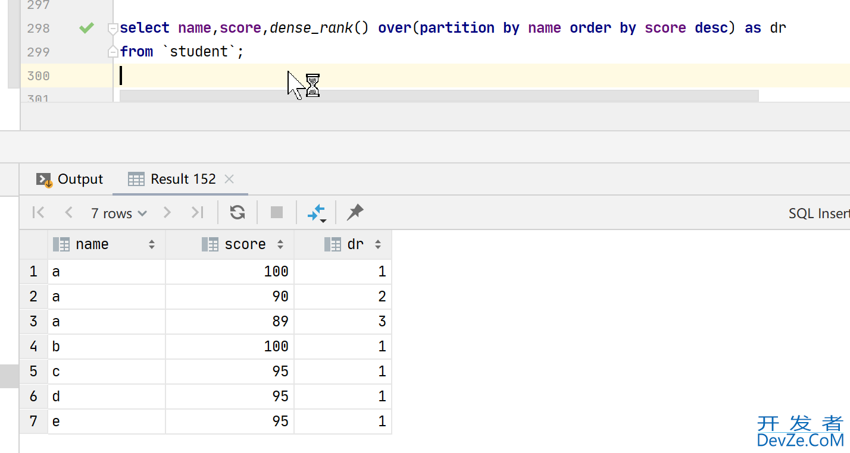
Task: Click score cell 100 in row 4
Action: point(230,347)
